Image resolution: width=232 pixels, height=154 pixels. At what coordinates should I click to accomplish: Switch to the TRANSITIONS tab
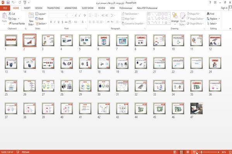53,8
